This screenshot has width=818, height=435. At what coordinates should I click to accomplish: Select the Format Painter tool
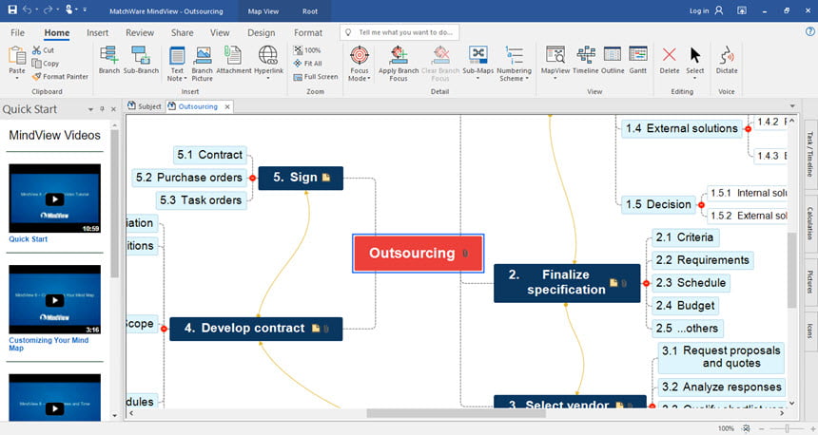pyautogui.click(x=60, y=77)
